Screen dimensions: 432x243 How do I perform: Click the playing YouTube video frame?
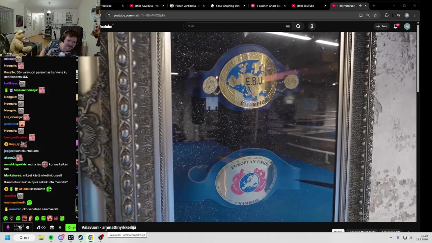click(247, 127)
